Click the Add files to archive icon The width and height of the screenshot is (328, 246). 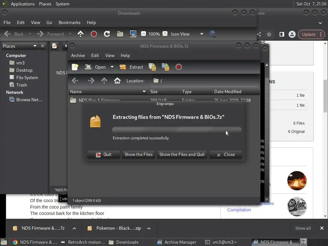(x=152, y=67)
